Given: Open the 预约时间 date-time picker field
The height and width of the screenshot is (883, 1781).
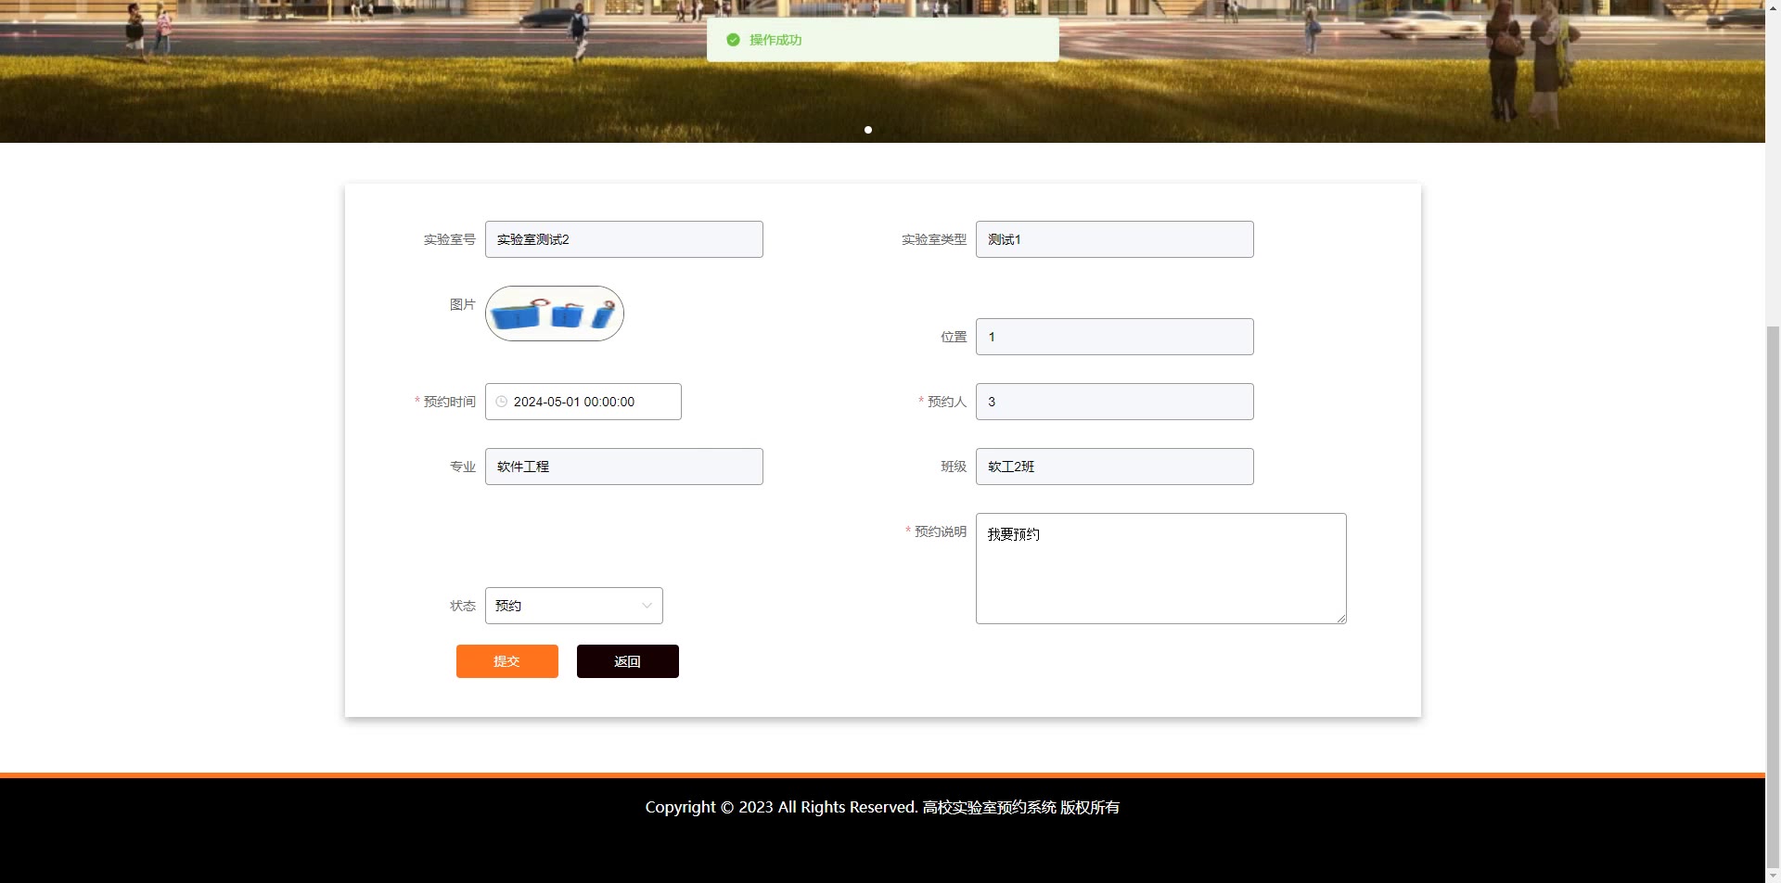Looking at the screenshot, I should click(583, 402).
